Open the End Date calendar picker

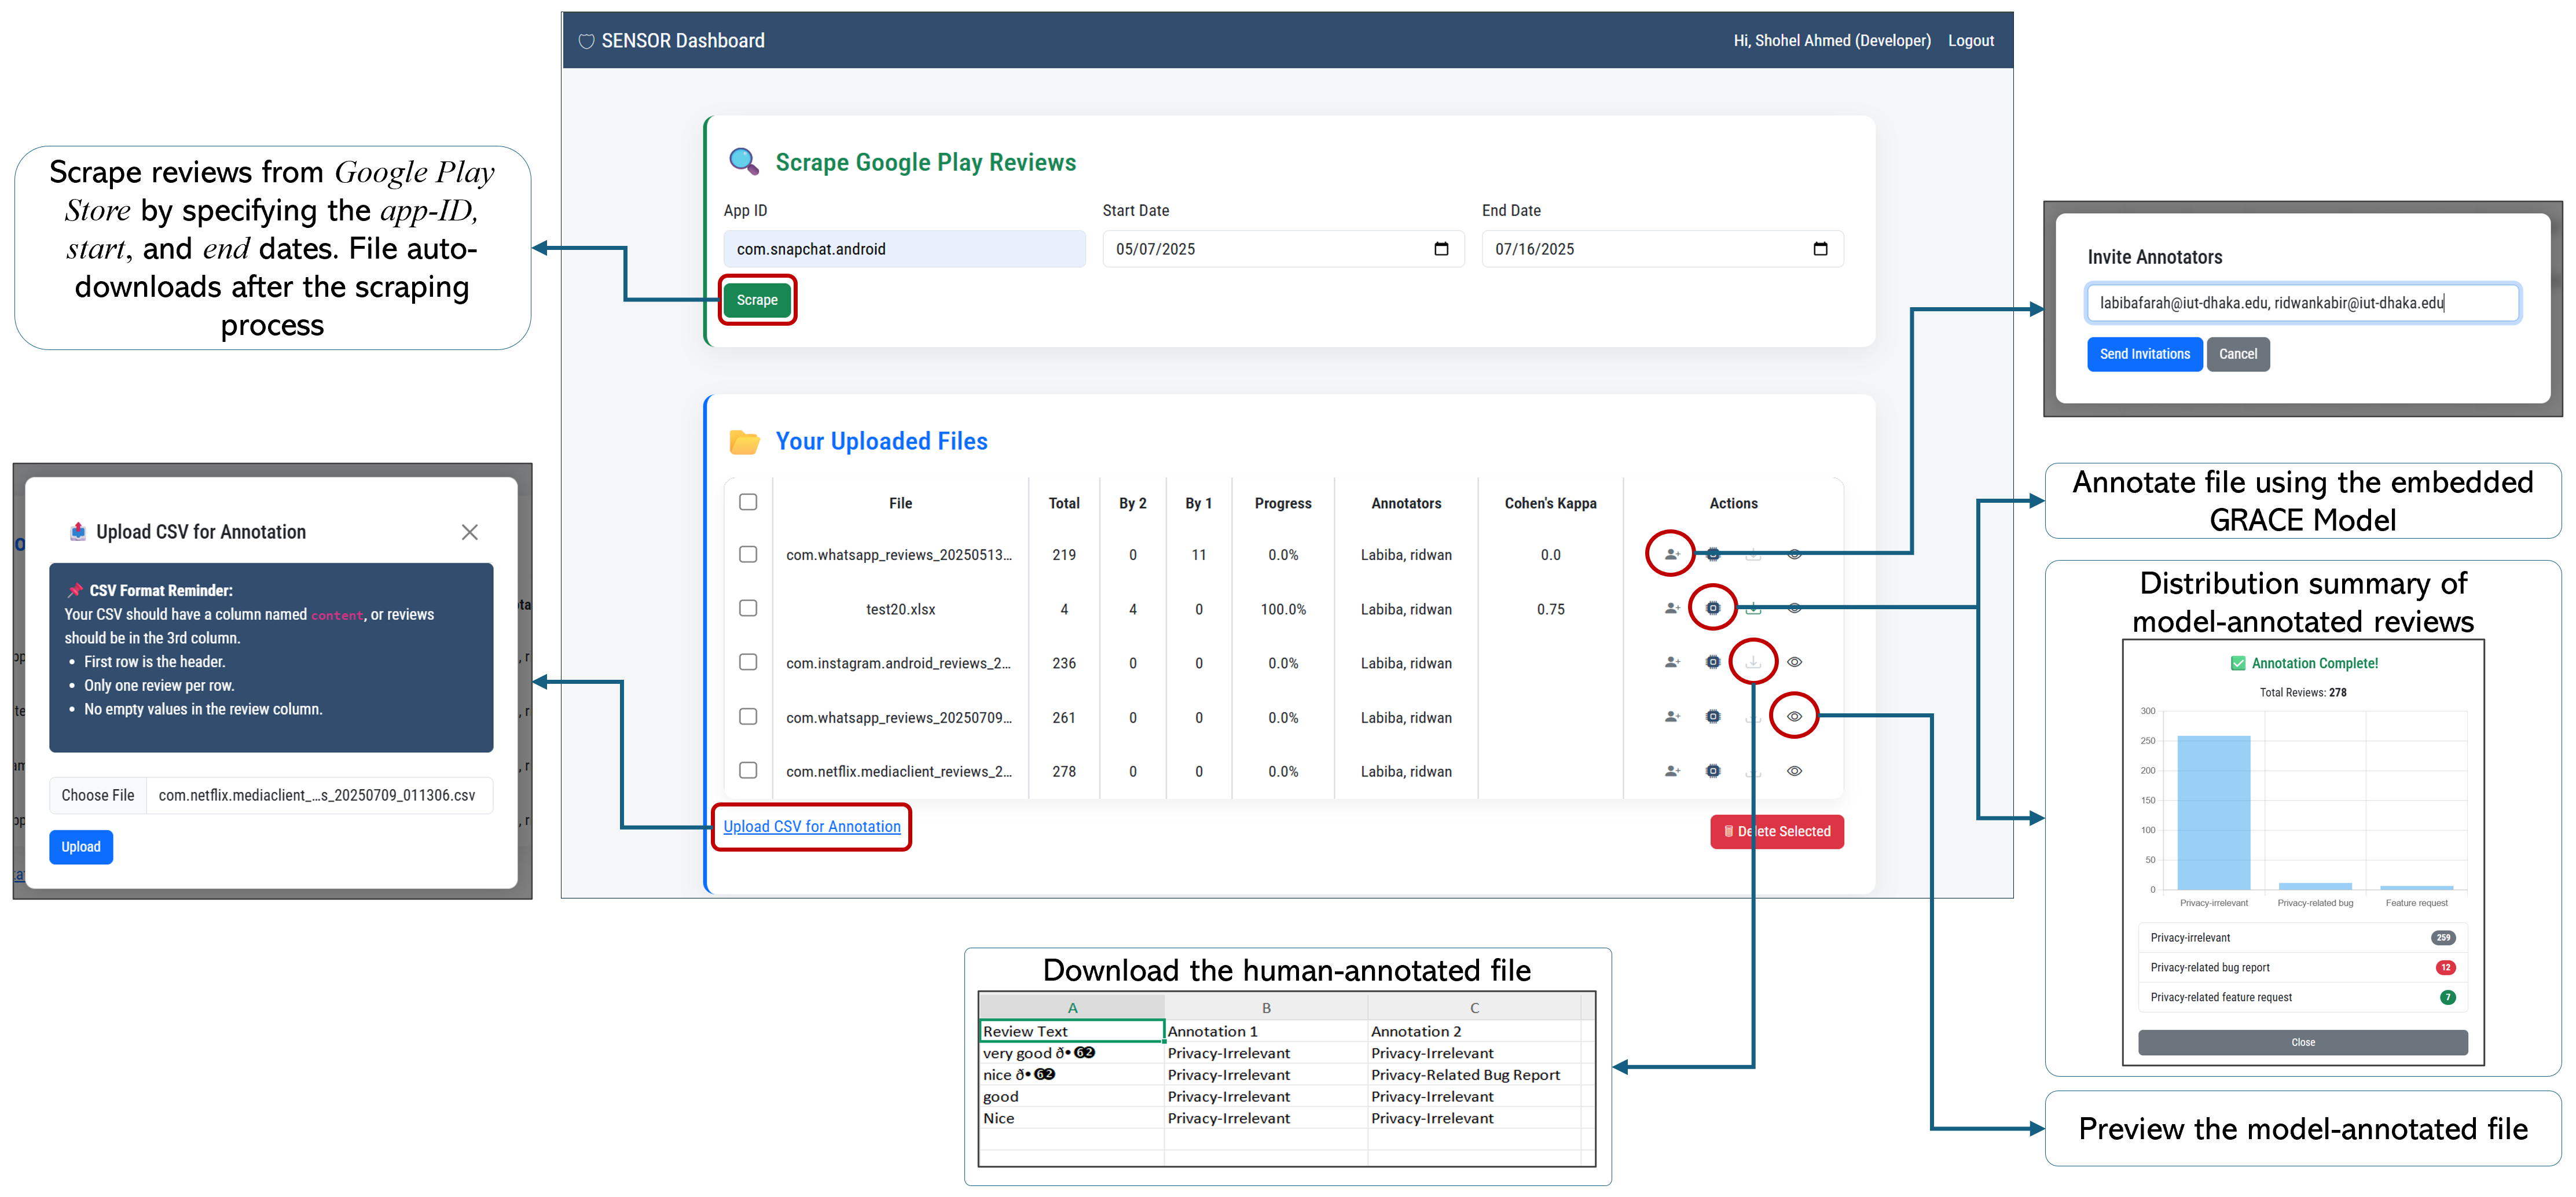pyautogui.click(x=1820, y=249)
